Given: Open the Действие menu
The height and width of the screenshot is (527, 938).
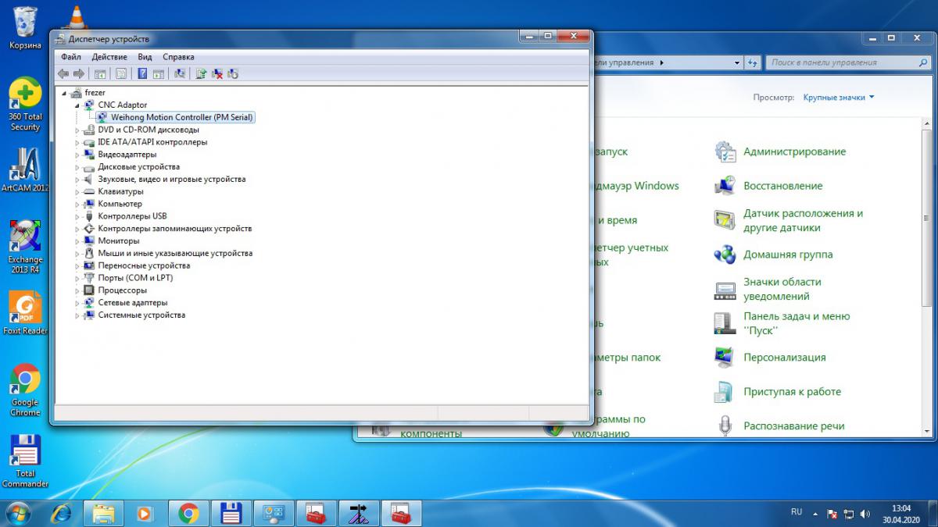Looking at the screenshot, I should [109, 57].
